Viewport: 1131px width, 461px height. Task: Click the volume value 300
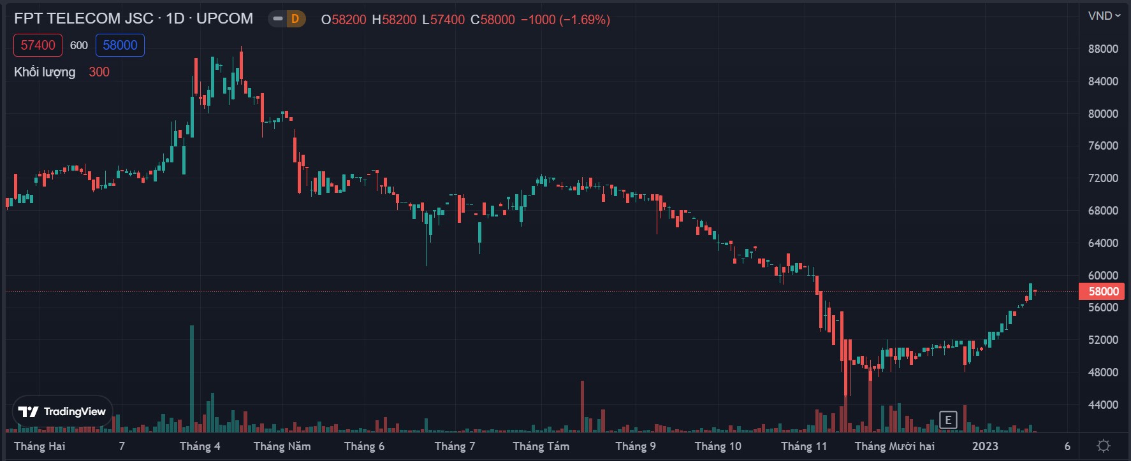coord(99,72)
